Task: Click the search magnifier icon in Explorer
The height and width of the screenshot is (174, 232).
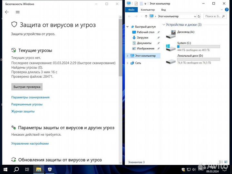Action: point(223,16)
